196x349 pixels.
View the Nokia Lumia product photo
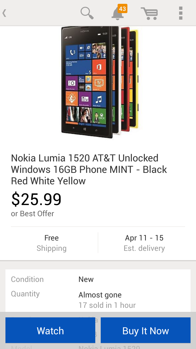[100, 82]
